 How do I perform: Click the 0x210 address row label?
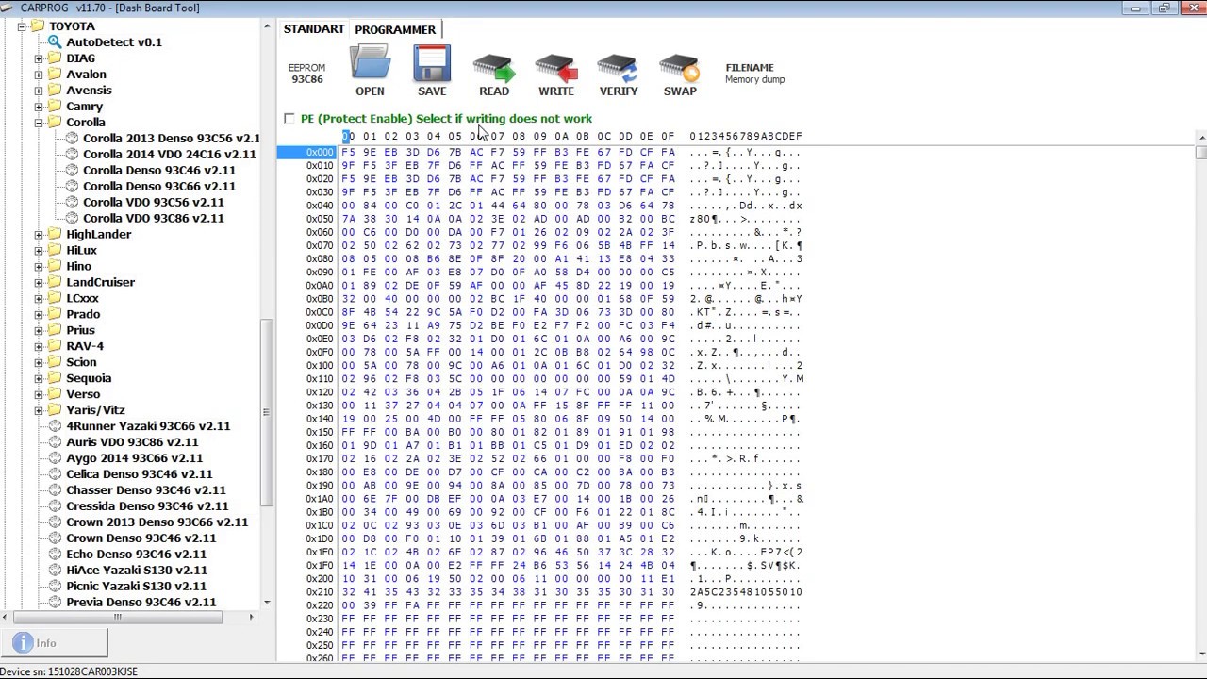coord(320,592)
